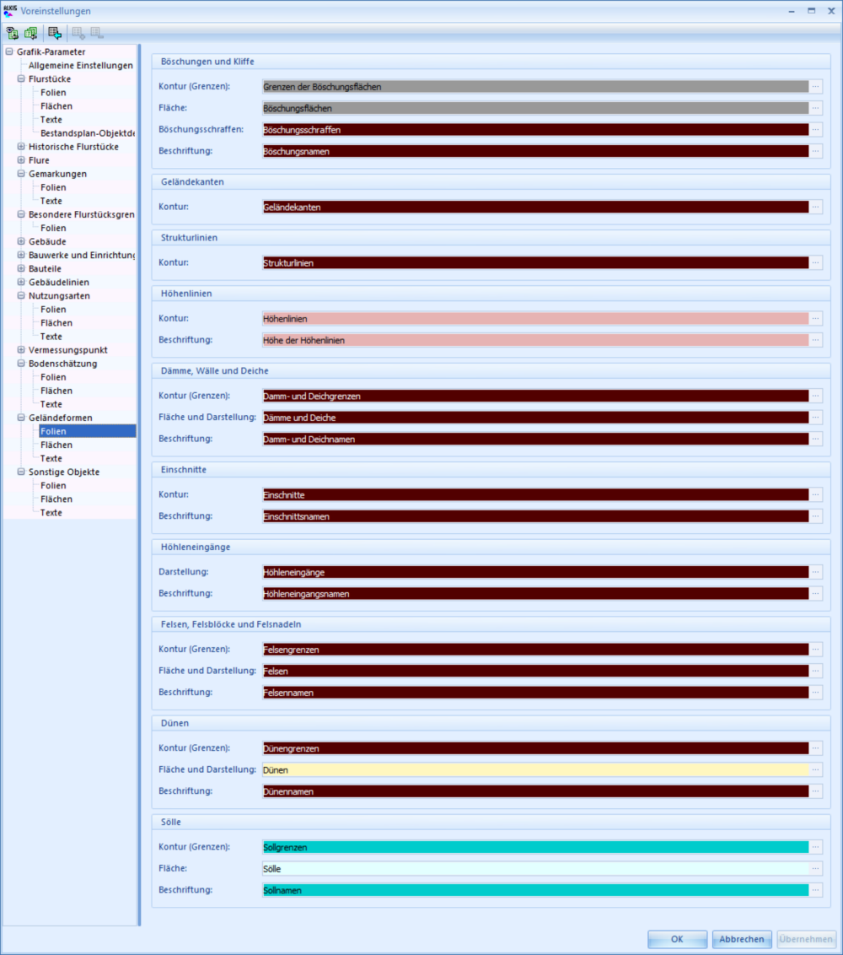Open the ellipsis button for Böschungsflächen
Image resolution: width=843 pixels, height=955 pixels.
coord(816,109)
